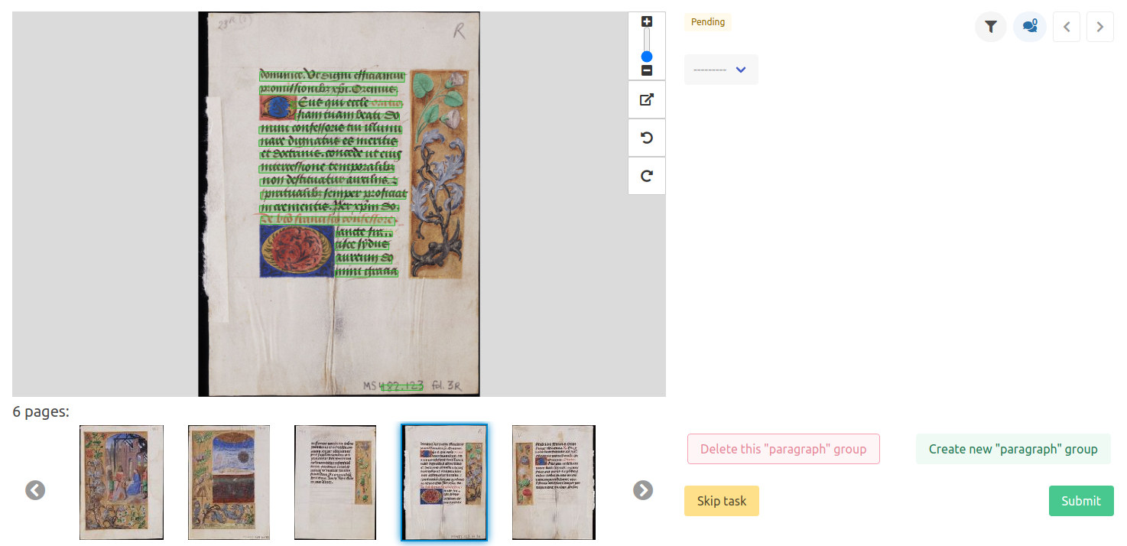Click the Pending status badge
The image size is (1127, 546).
(x=708, y=22)
